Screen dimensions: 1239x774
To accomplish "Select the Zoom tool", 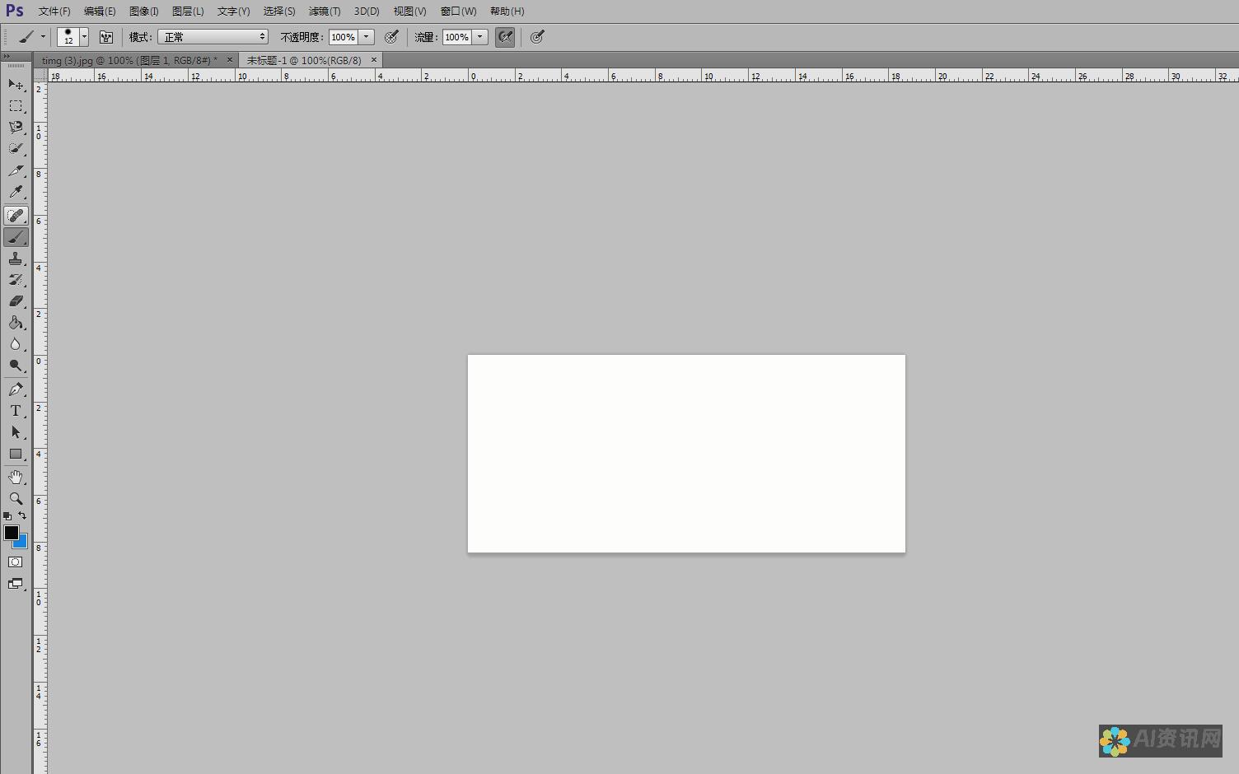I will coord(16,498).
